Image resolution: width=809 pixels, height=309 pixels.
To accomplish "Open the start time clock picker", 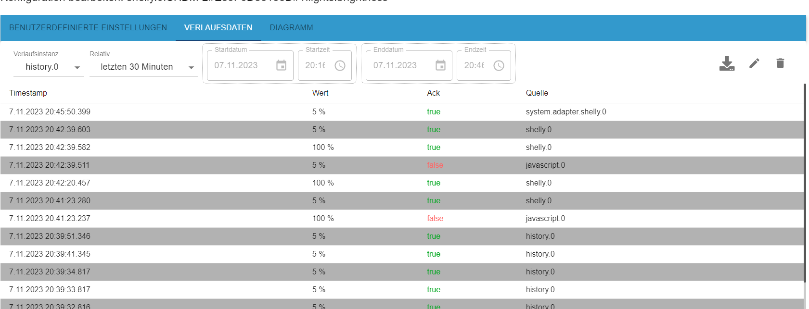I will 340,65.
